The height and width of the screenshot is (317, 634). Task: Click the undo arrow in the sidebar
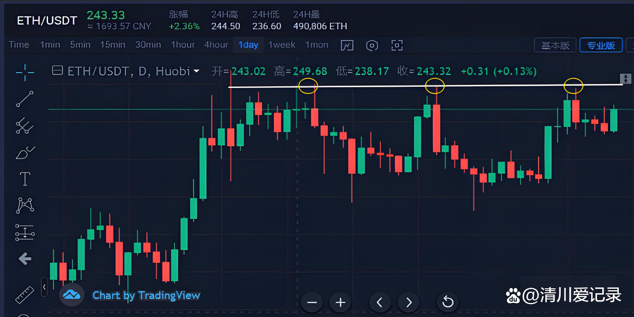[25, 259]
